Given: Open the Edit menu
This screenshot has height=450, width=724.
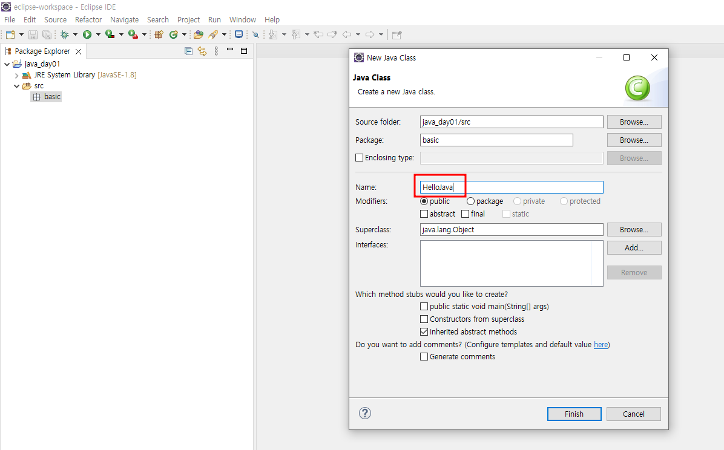Looking at the screenshot, I should (x=30, y=20).
